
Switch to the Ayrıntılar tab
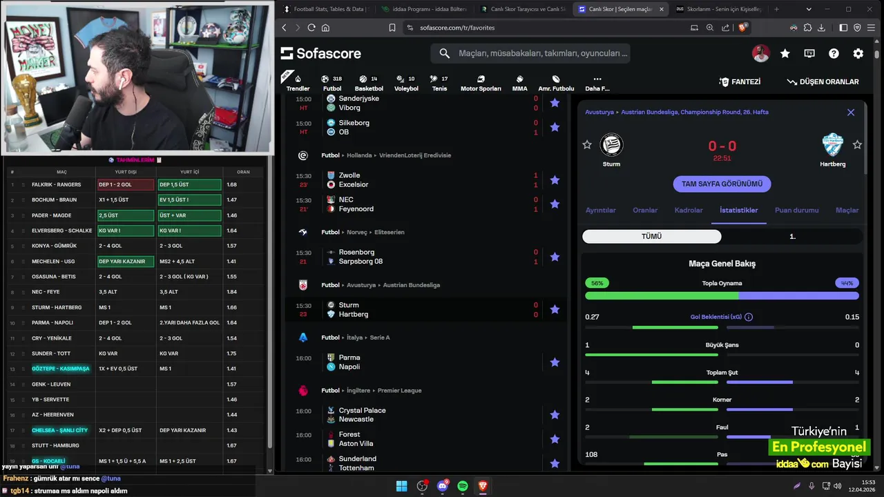tap(601, 211)
